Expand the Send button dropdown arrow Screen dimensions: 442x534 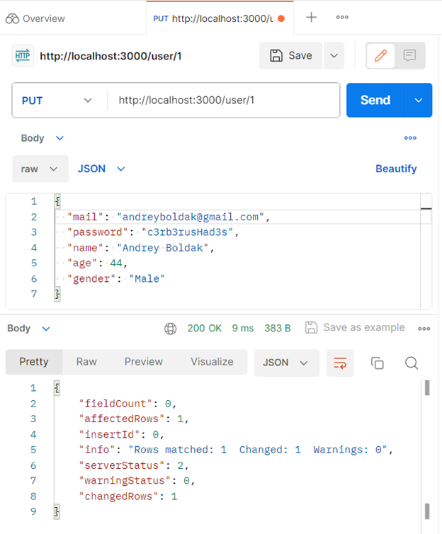pyautogui.click(x=418, y=101)
